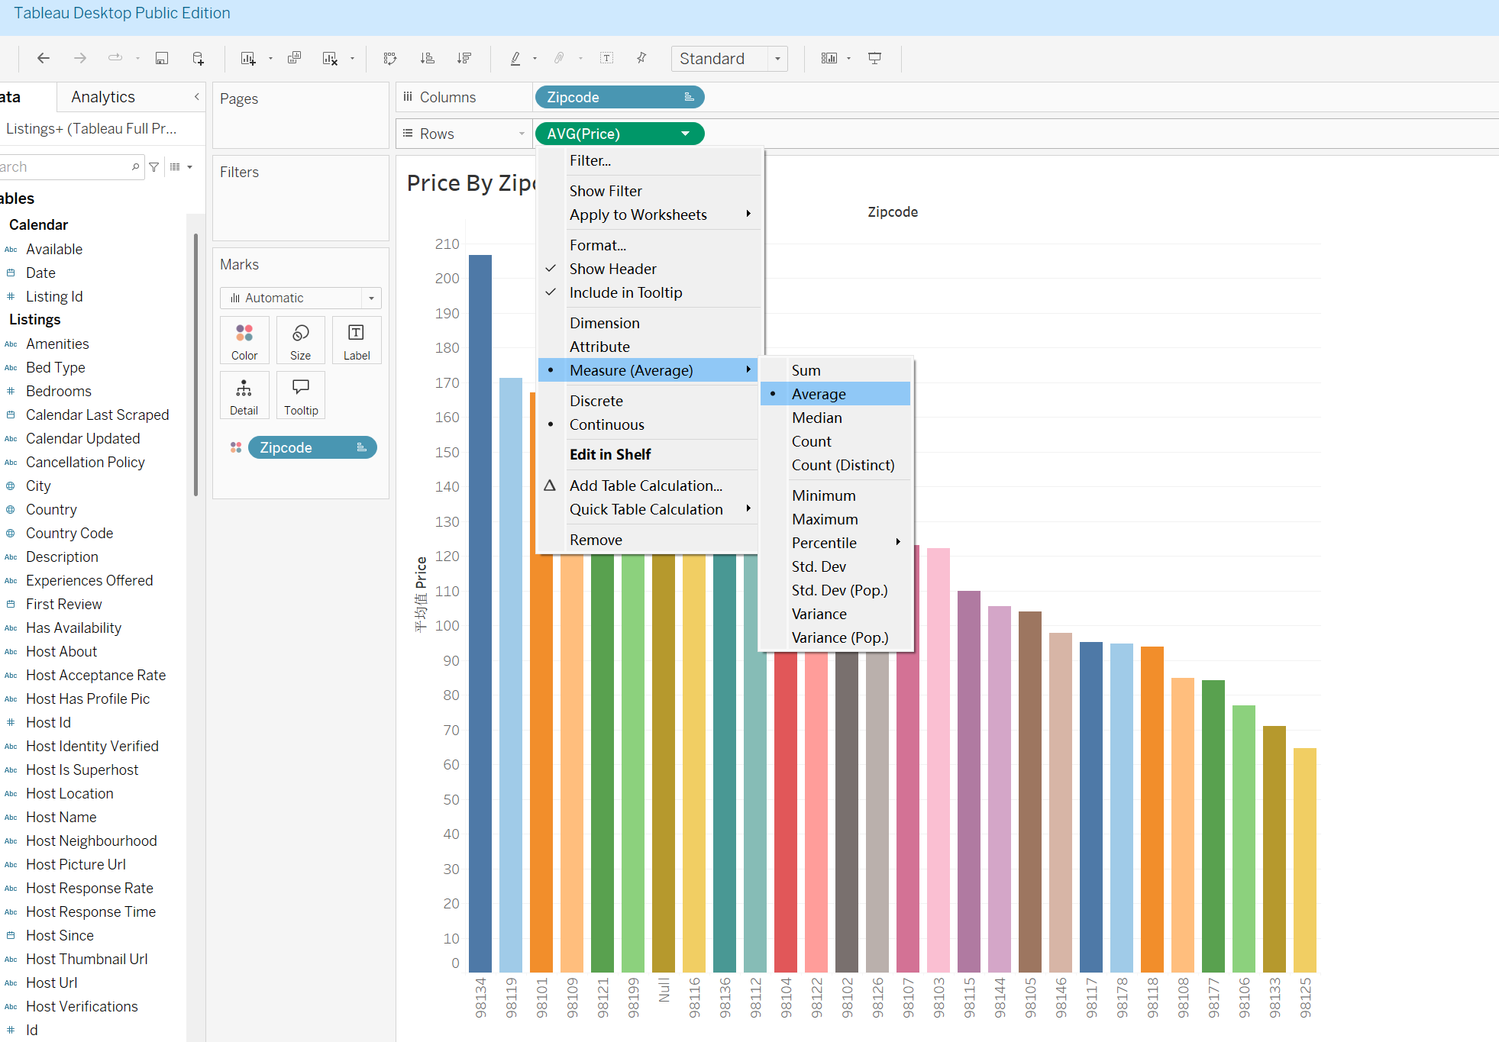Select Add Table Calculation menu entry
Screen dimensions: 1499x1042
[645, 486]
